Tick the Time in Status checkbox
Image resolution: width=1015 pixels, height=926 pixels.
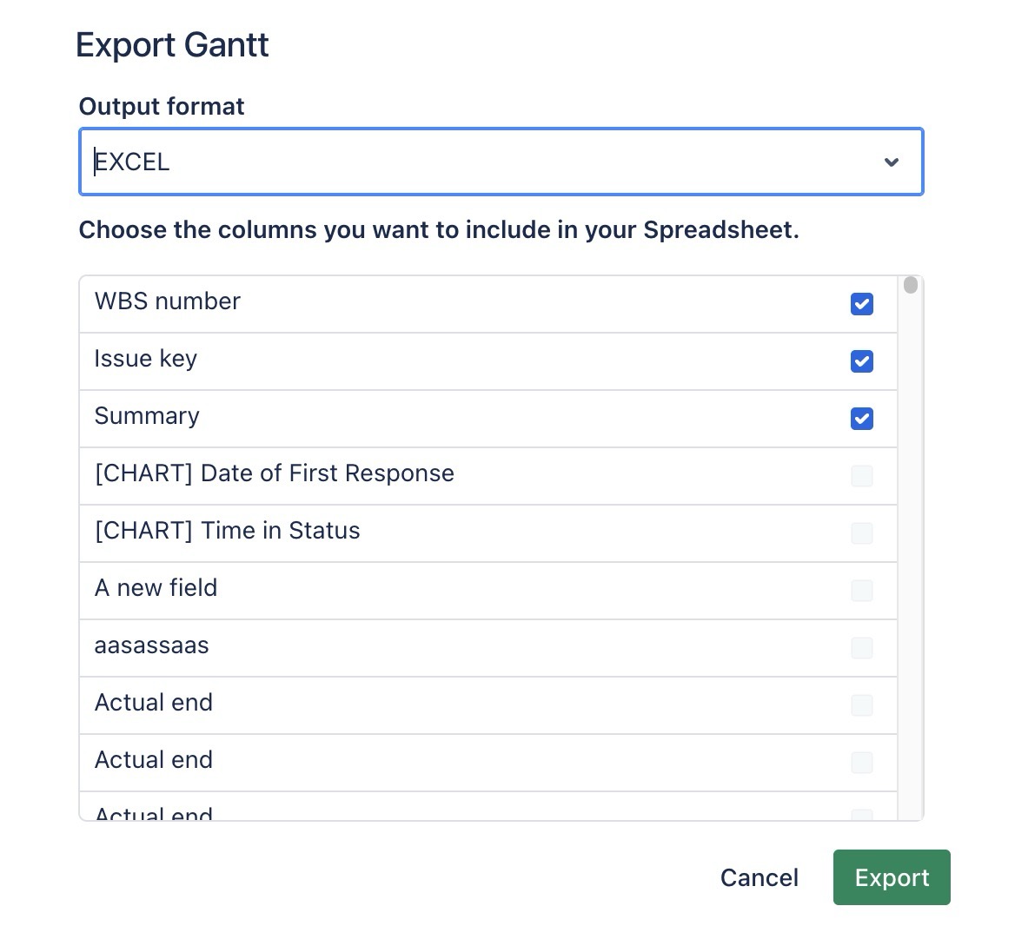(861, 533)
